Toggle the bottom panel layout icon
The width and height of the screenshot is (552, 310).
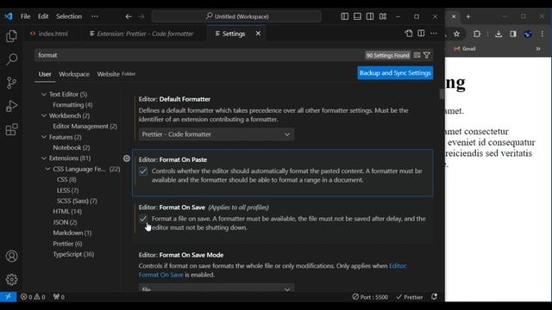[x=357, y=16]
